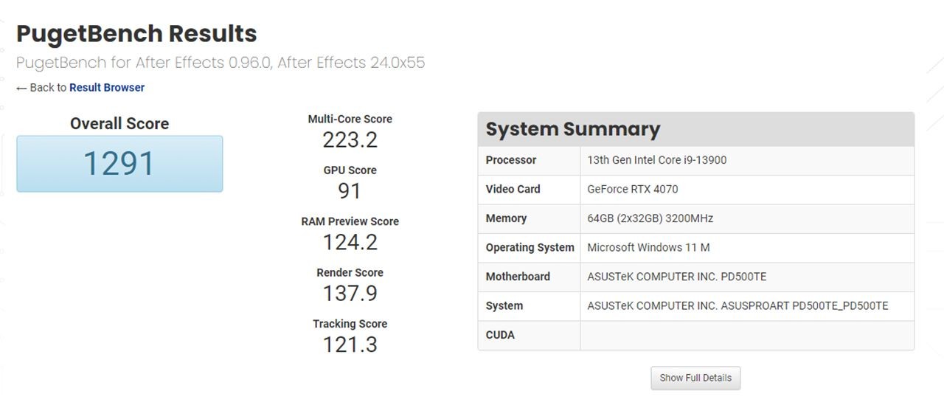Click the GPU Score value 91

point(350,191)
